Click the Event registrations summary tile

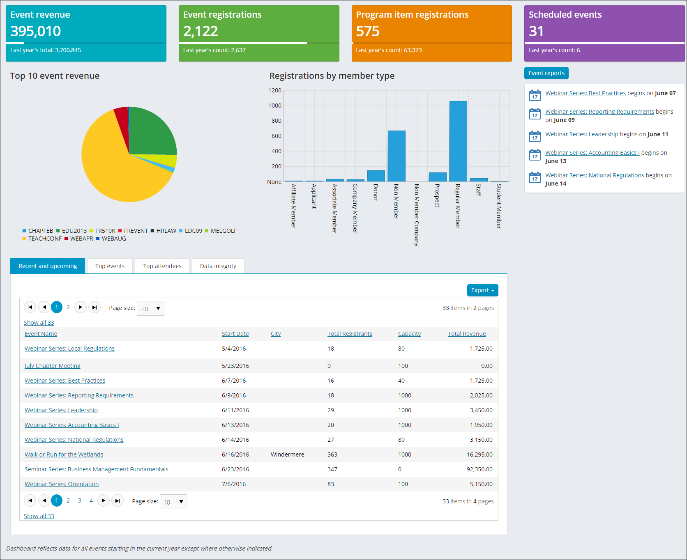click(259, 33)
